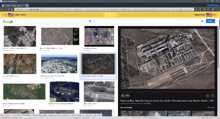Viewport: 220px width, 119px height.
Task: Click See more related images
Action: pos(211,107)
